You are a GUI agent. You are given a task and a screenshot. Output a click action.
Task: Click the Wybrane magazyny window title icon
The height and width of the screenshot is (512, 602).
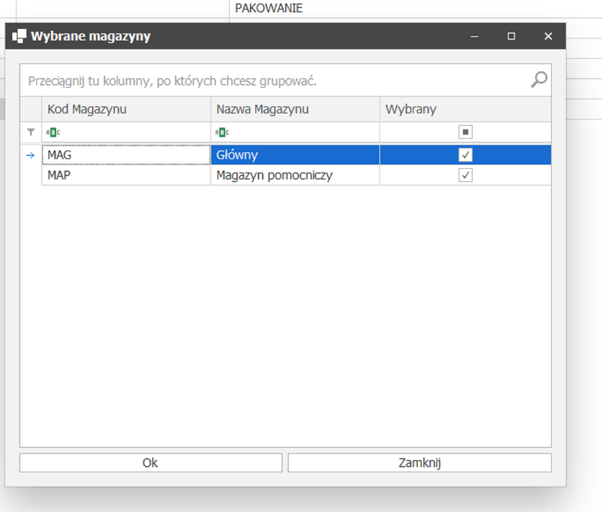point(19,36)
